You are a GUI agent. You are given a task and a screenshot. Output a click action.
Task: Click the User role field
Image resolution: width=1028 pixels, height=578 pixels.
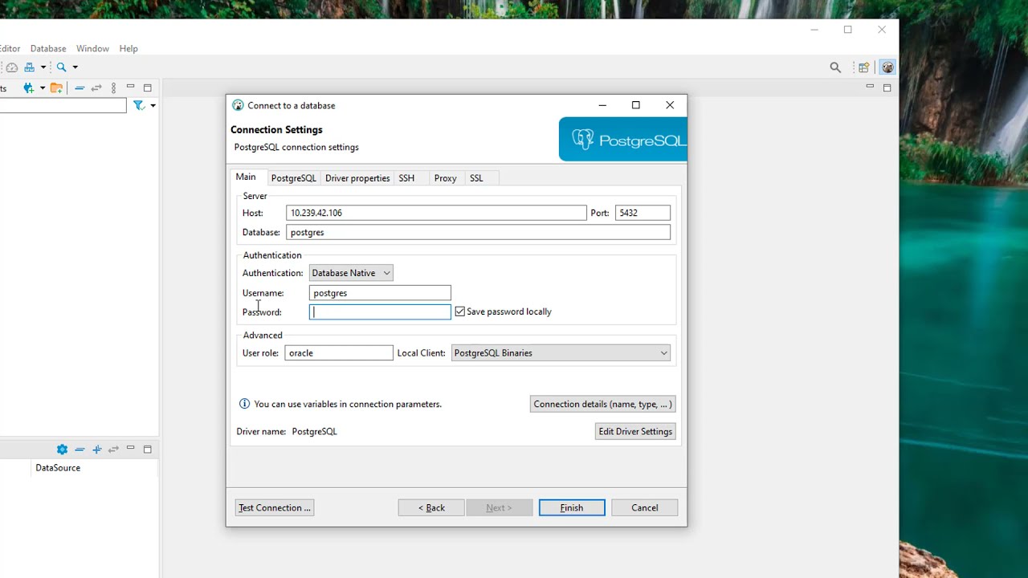(x=339, y=352)
